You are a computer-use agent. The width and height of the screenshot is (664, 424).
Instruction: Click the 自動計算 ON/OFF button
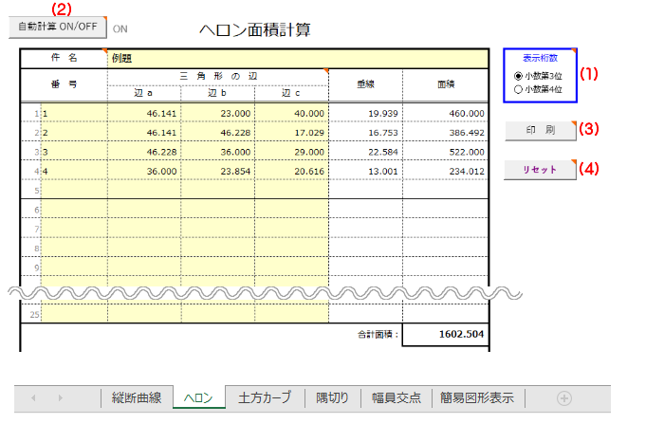coord(58,27)
